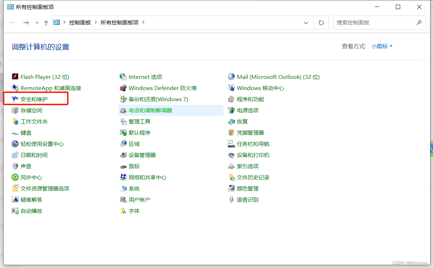Open the 设备和打印机 link
433x268 pixels.
point(253,155)
